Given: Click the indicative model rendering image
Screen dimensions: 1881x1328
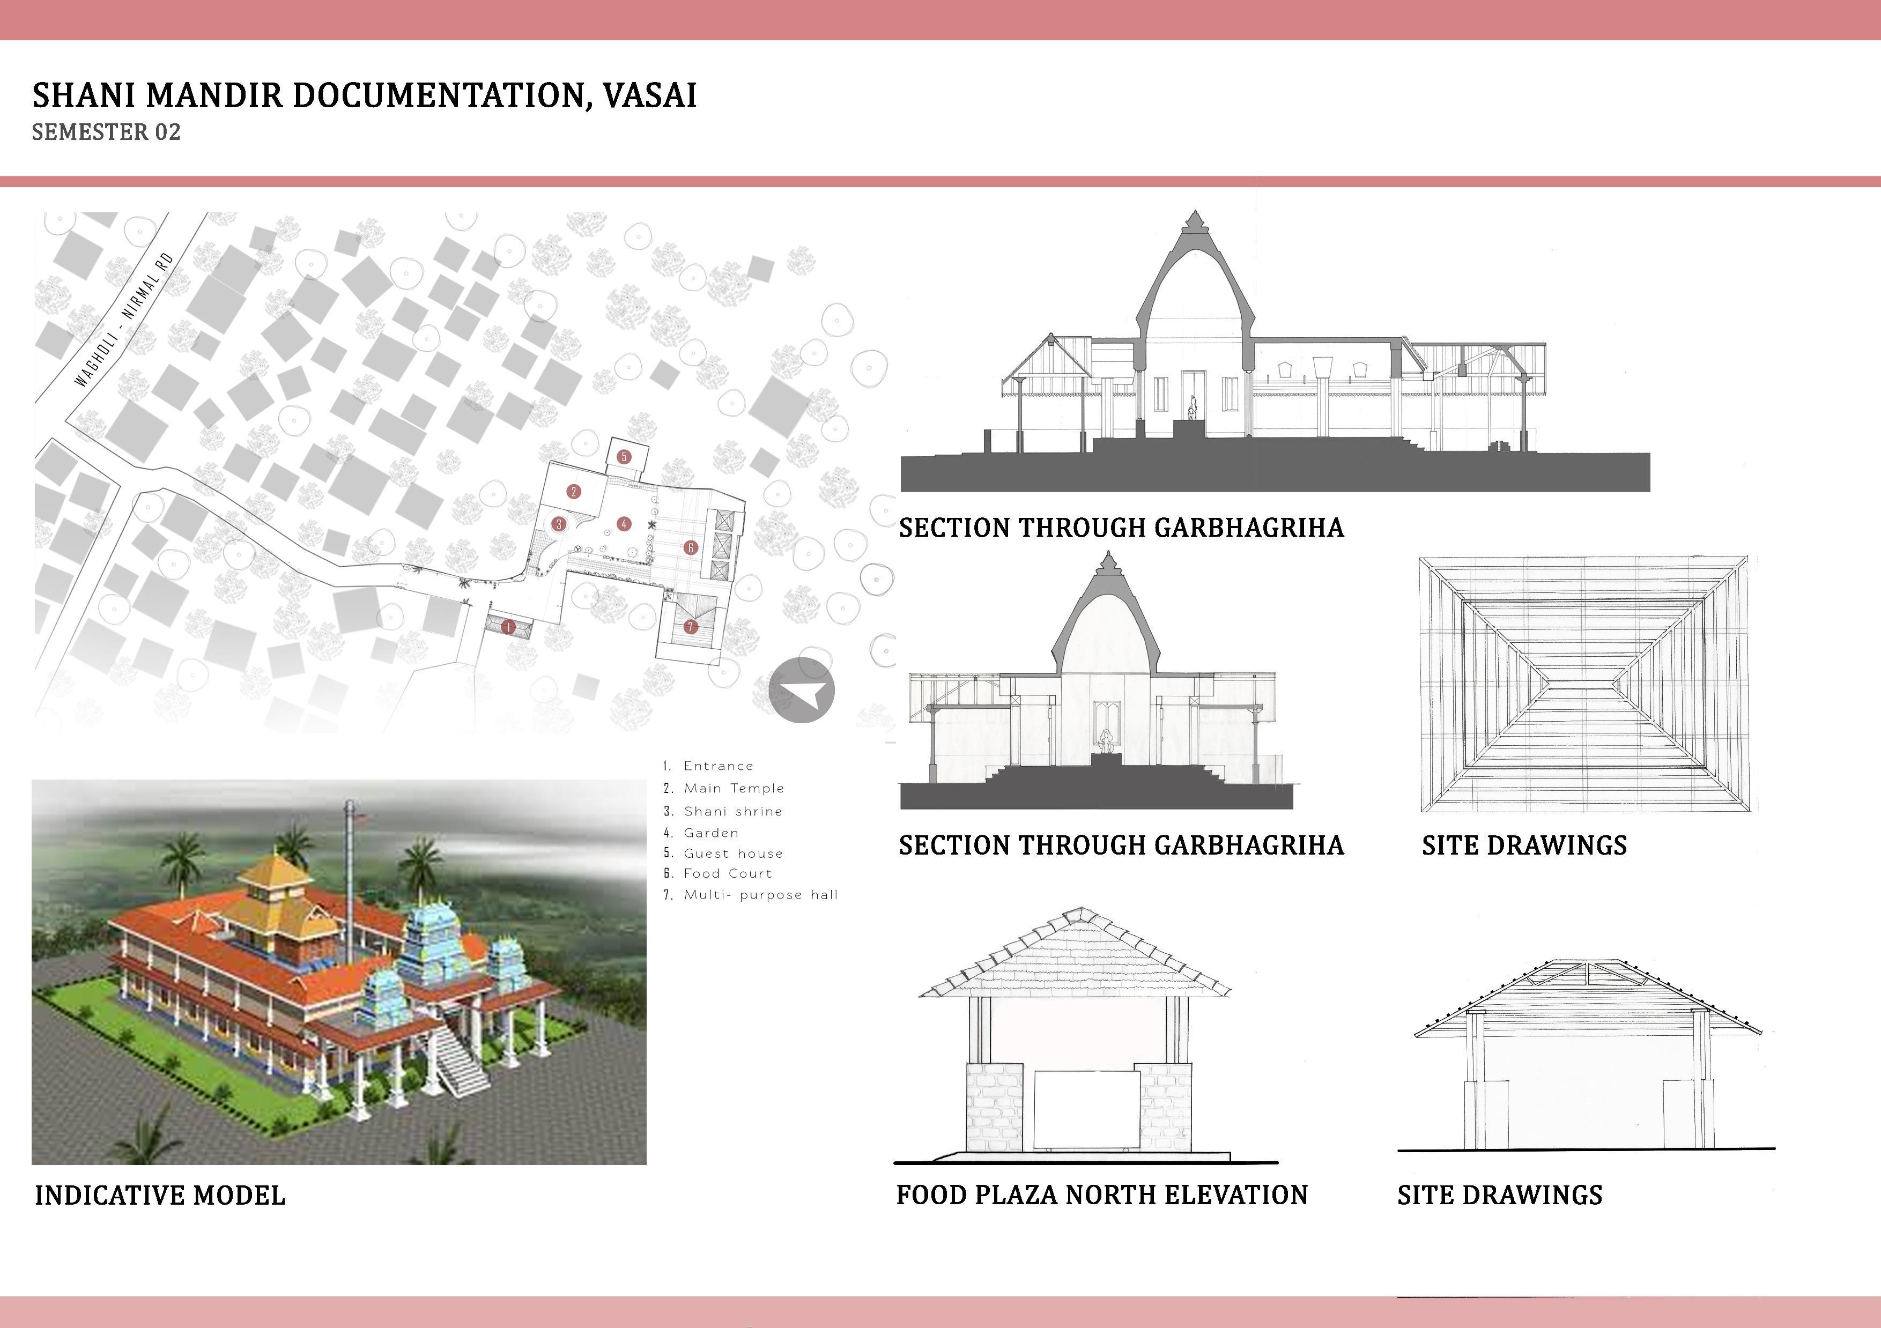Looking at the screenshot, I should click(338, 971).
